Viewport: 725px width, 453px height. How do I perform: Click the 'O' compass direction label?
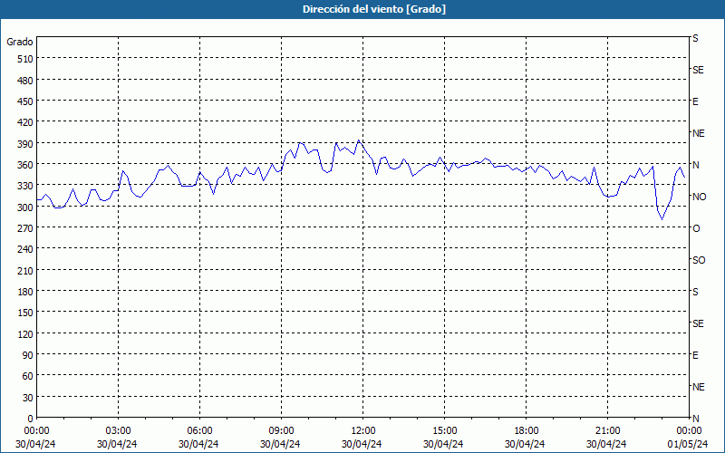click(696, 229)
